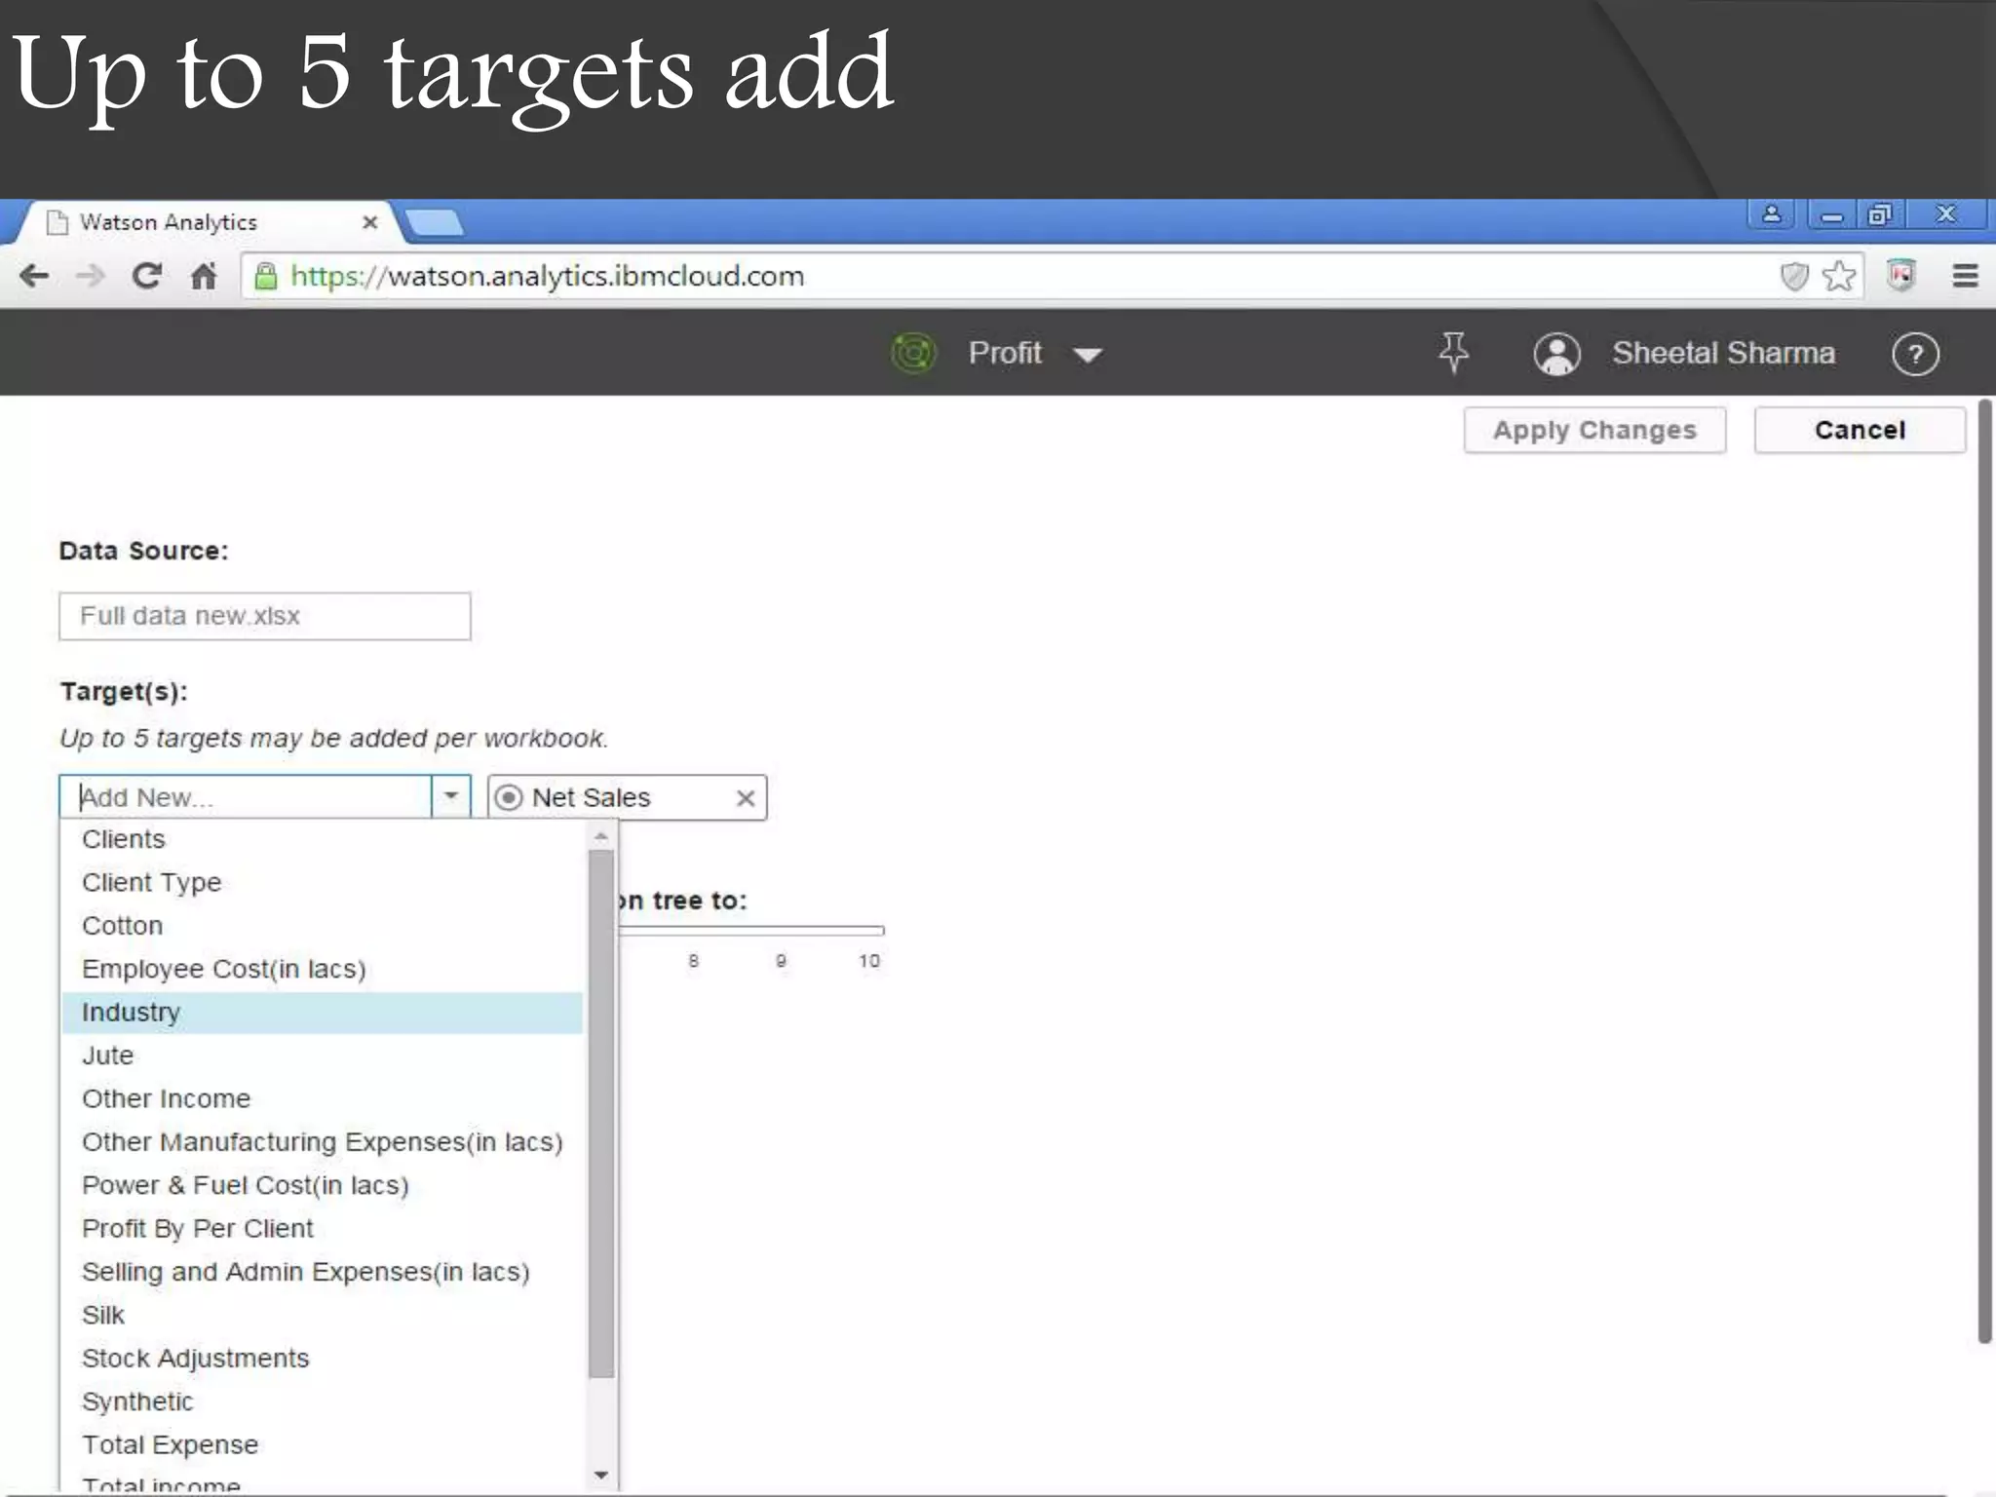
Task: Set tree depth slider to 8
Action: coord(693,961)
